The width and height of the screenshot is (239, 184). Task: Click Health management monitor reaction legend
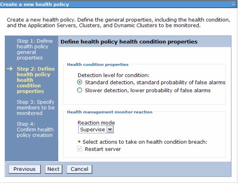pos(110,112)
